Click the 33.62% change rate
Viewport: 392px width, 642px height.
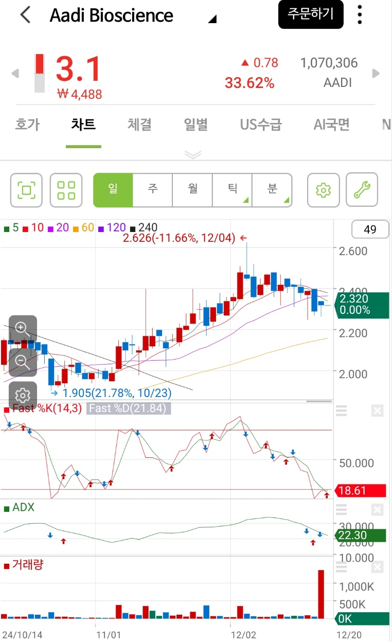250,83
